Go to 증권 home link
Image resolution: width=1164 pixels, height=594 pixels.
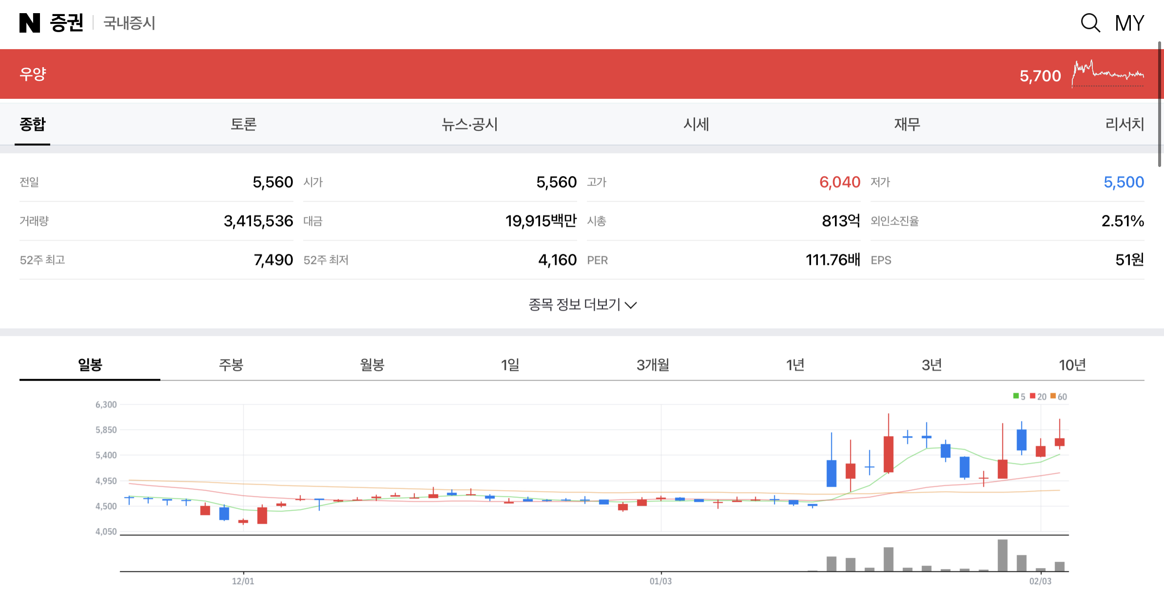67,23
